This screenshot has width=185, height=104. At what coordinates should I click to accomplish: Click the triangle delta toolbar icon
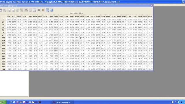pos(26,10)
